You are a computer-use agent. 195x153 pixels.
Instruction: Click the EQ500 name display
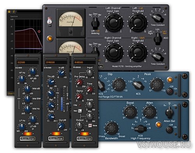[x=28, y=62]
